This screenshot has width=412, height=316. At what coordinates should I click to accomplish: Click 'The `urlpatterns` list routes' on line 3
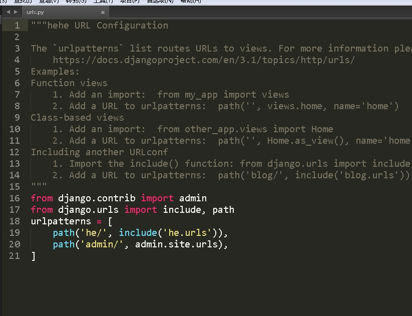(x=110, y=49)
